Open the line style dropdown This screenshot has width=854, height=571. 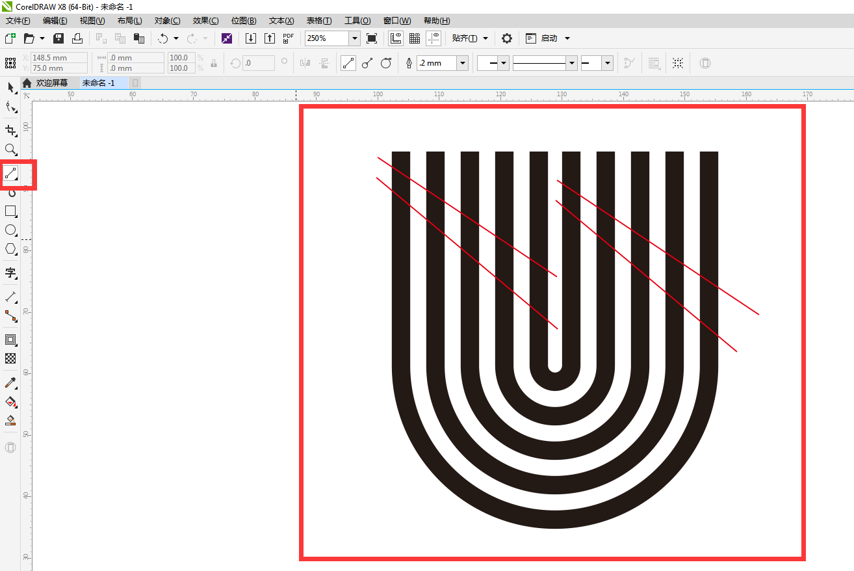pos(571,63)
